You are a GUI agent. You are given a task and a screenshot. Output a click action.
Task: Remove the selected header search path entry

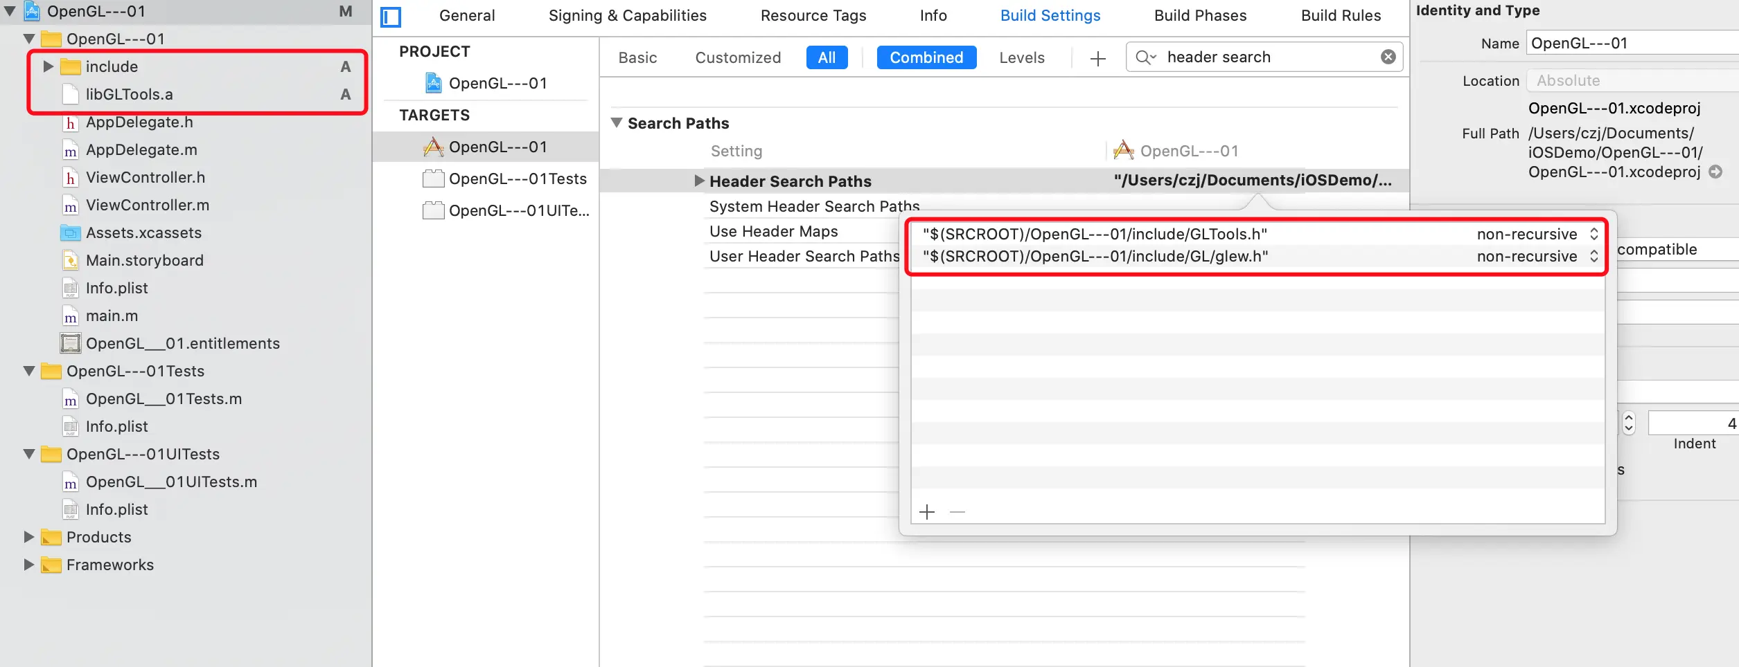tap(957, 512)
